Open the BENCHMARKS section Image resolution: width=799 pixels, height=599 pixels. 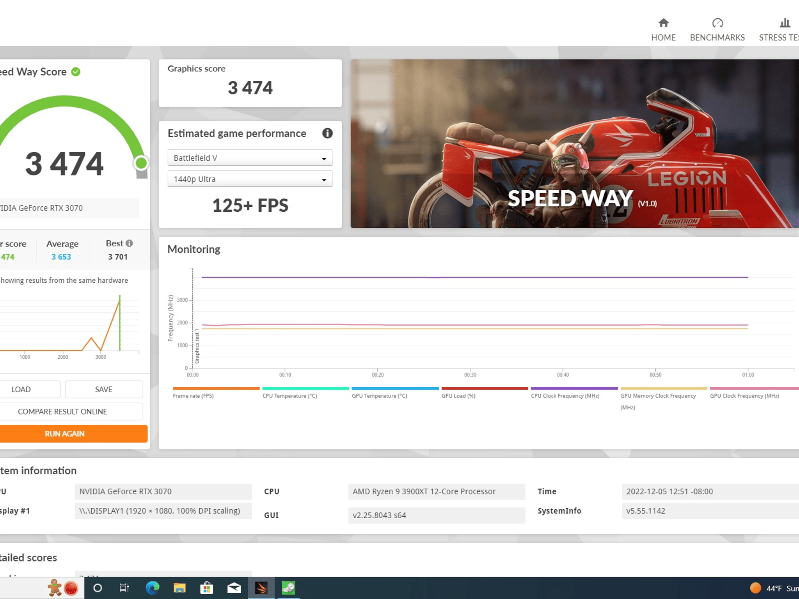click(717, 30)
